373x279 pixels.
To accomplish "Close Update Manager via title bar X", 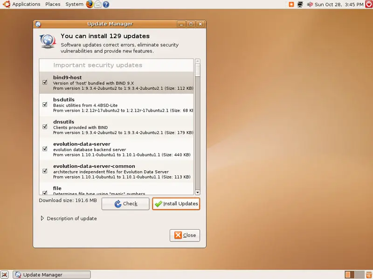I will tap(200, 24).
